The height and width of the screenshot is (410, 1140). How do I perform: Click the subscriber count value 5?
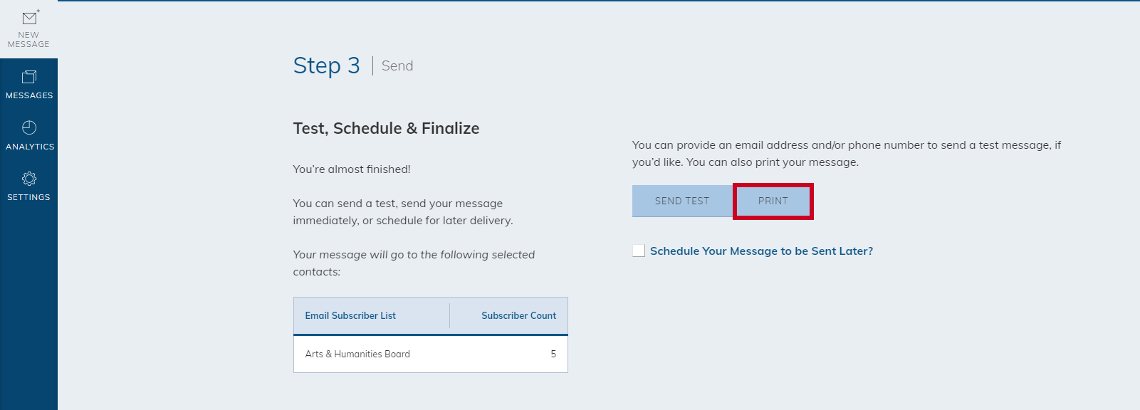tap(553, 354)
